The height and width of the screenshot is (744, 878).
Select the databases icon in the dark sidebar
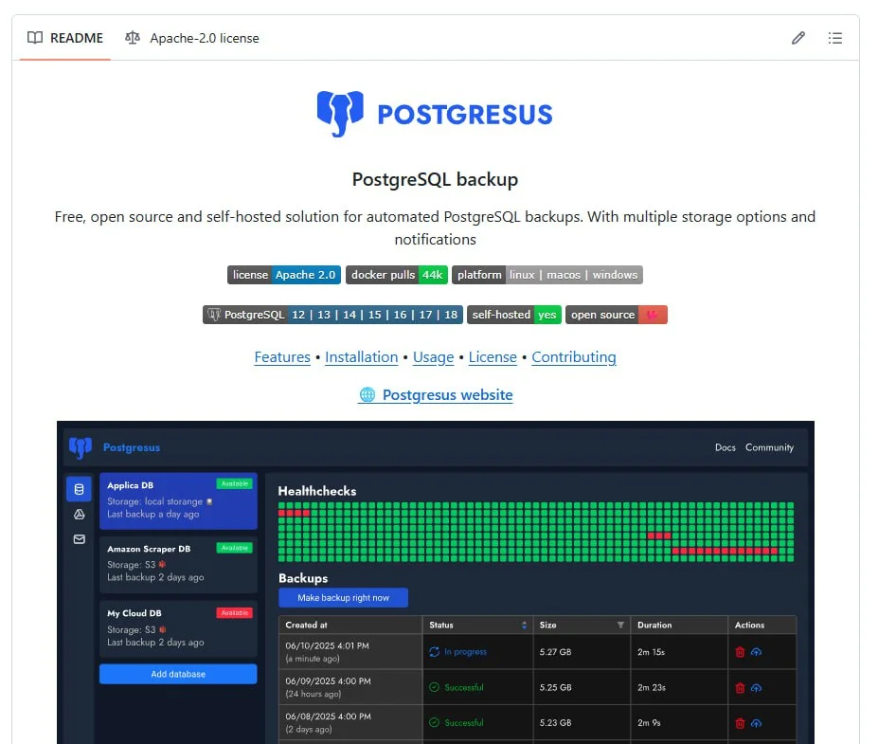(79, 489)
